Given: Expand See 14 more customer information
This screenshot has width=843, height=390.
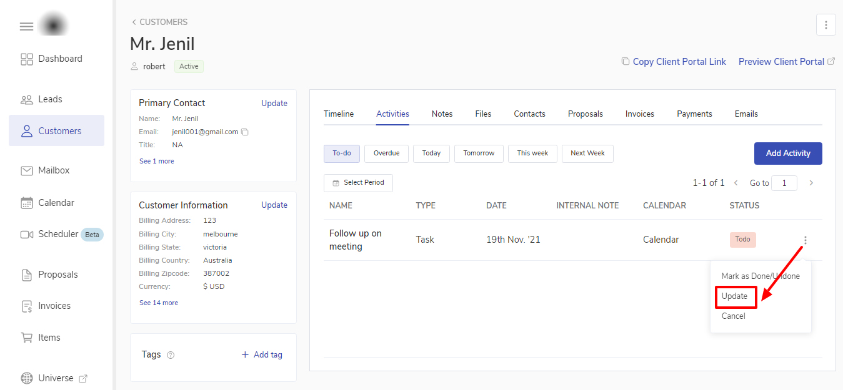Looking at the screenshot, I should (159, 303).
